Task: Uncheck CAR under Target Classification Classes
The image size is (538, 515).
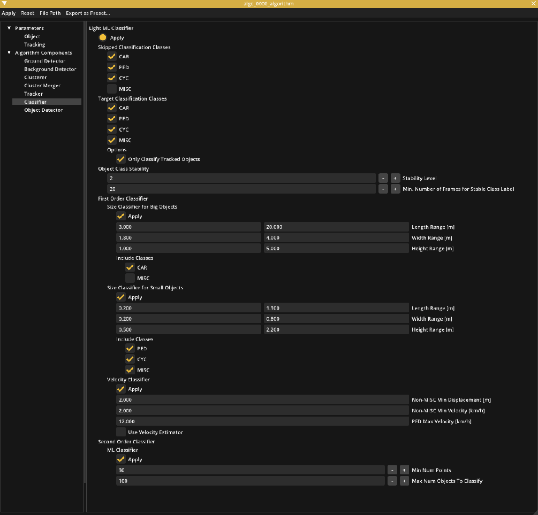Action: [112, 108]
